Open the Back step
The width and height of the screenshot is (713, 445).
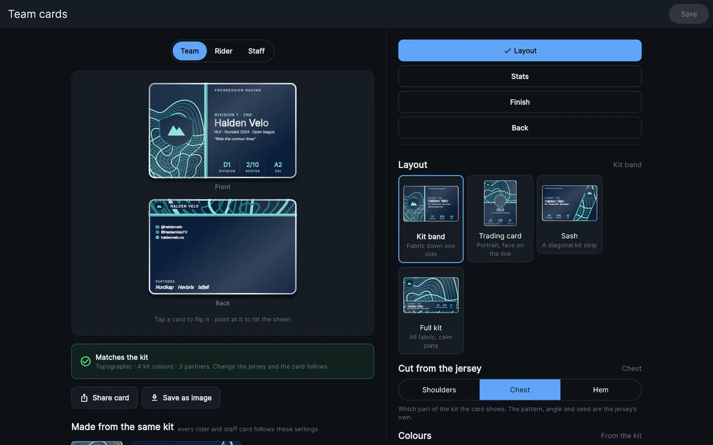click(520, 128)
